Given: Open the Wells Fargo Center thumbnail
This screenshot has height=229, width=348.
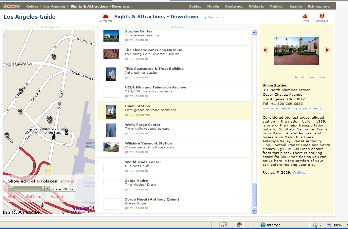Looking at the screenshot, I should pyautogui.click(x=111, y=130).
